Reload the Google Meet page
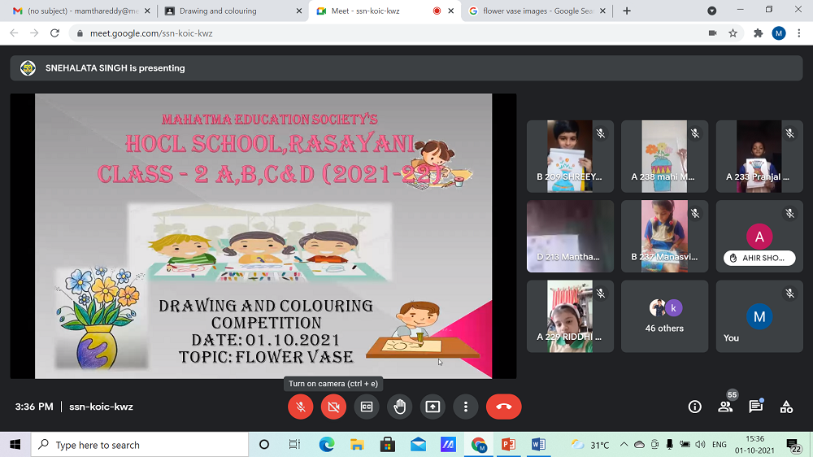813x457 pixels. [x=54, y=33]
